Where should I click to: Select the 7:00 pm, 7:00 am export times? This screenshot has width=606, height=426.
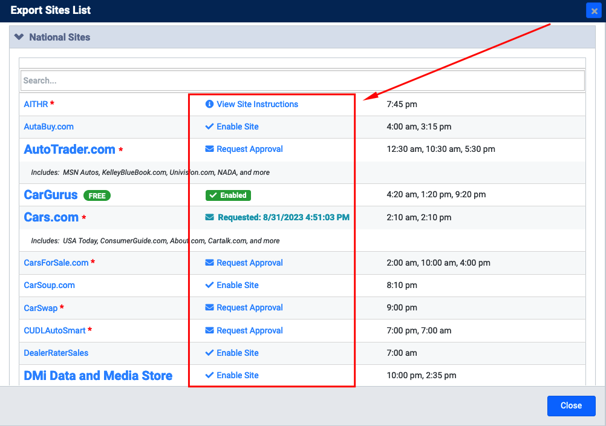click(x=419, y=330)
